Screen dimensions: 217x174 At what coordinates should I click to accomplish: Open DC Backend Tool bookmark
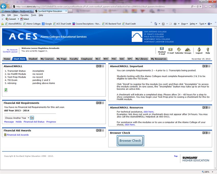112,24
